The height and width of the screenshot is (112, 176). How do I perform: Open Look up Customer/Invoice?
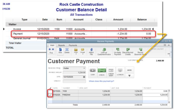pyautogui.click(x=104, y=52)
